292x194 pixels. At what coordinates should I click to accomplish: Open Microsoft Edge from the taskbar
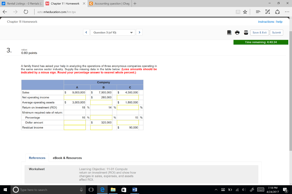tap(102, 189)
